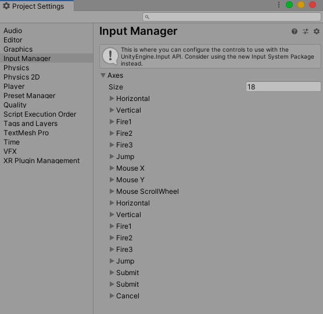Click the search magnifier icon
This screenshot has width=323, height=314.
(x=147, y=17)
